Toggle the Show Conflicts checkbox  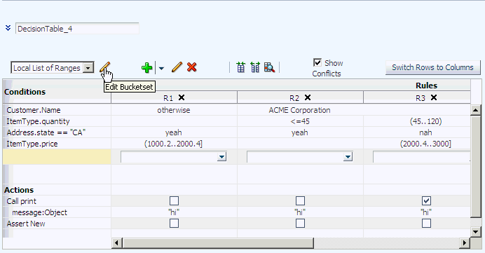[x=317, y=63]
